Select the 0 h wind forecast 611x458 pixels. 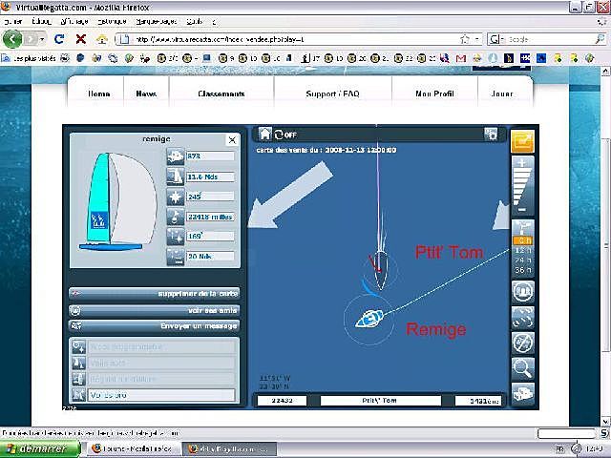(x=523, y=240)
